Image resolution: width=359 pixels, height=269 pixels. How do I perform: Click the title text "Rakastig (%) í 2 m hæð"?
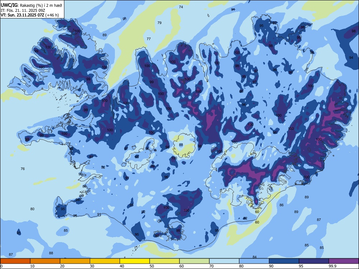[41, 5]
